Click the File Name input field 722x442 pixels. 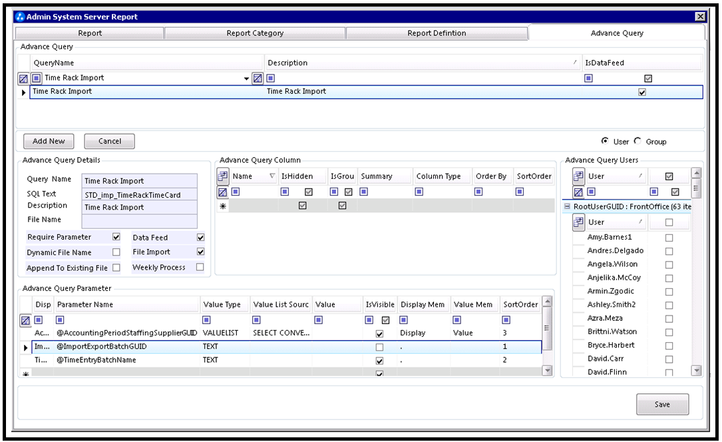140,220
